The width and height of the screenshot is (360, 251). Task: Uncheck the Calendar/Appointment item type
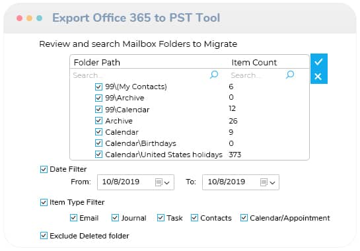pos(244,218)
